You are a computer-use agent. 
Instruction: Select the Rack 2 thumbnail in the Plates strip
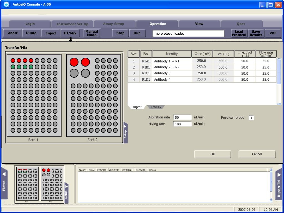(x=52, y=184)
